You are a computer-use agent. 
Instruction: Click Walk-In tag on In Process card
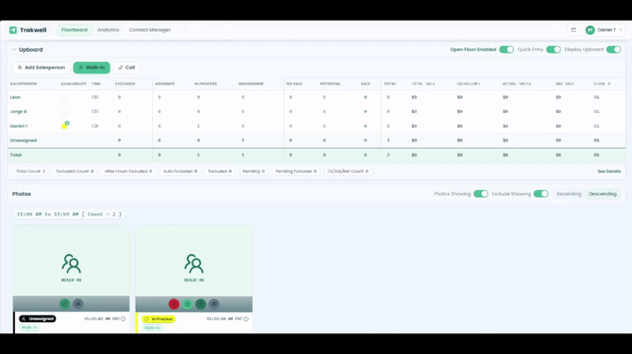tap(152, 328)
